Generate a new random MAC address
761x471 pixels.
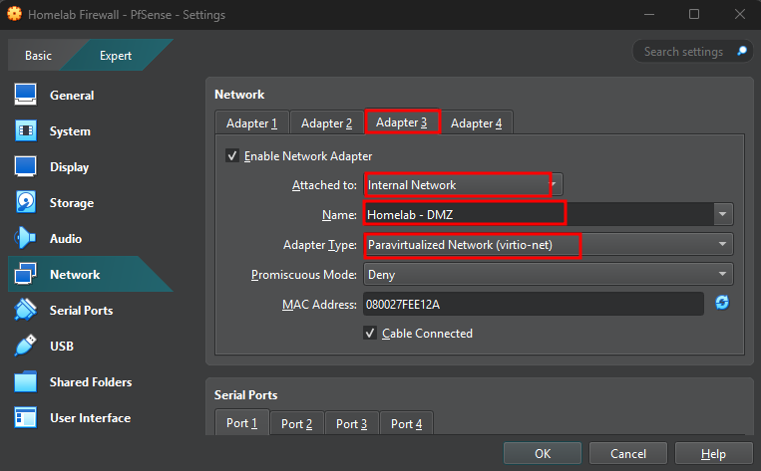pyautogui.click(x=722, y=303)
